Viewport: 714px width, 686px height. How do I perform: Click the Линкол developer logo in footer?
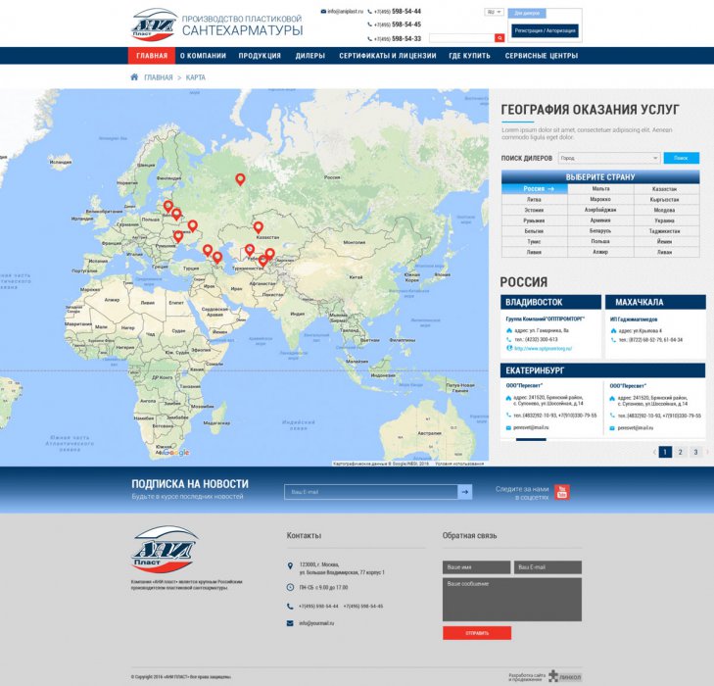click(564, 675)
